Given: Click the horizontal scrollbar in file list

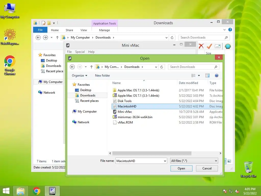Looking at the screenshot, I should [152, 153].
